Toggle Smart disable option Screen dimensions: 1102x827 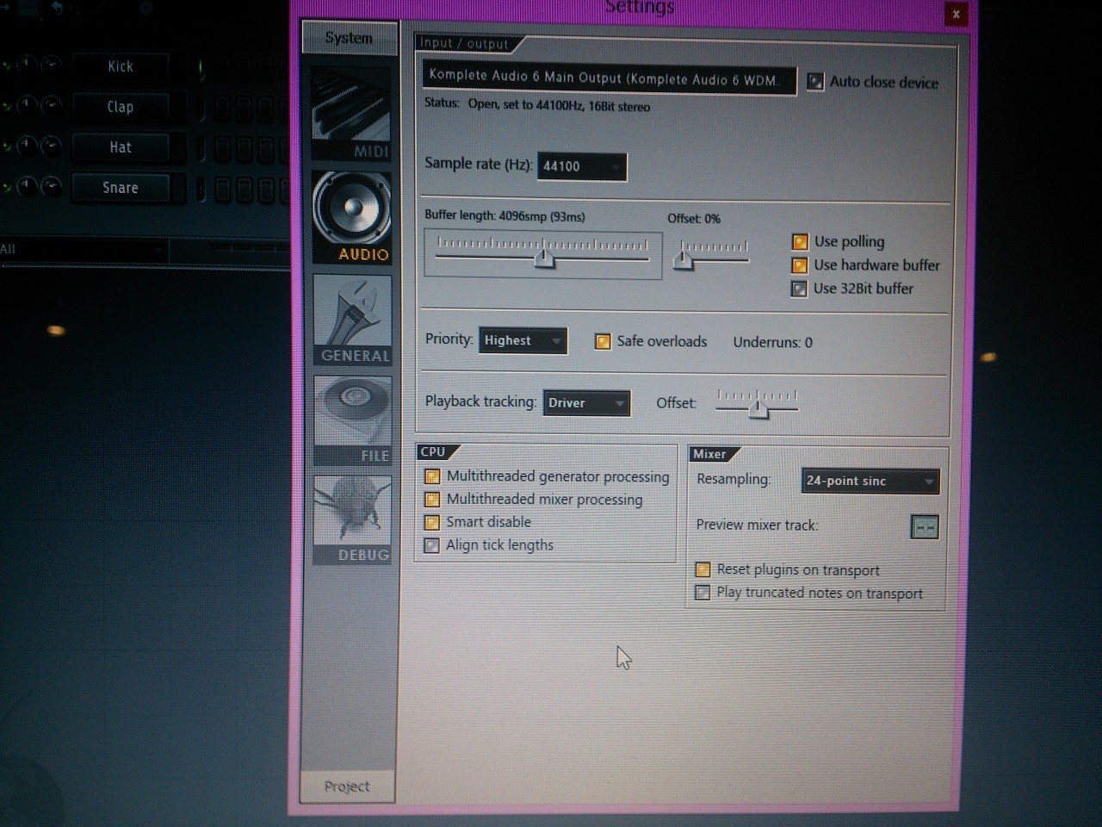[478, 522]
